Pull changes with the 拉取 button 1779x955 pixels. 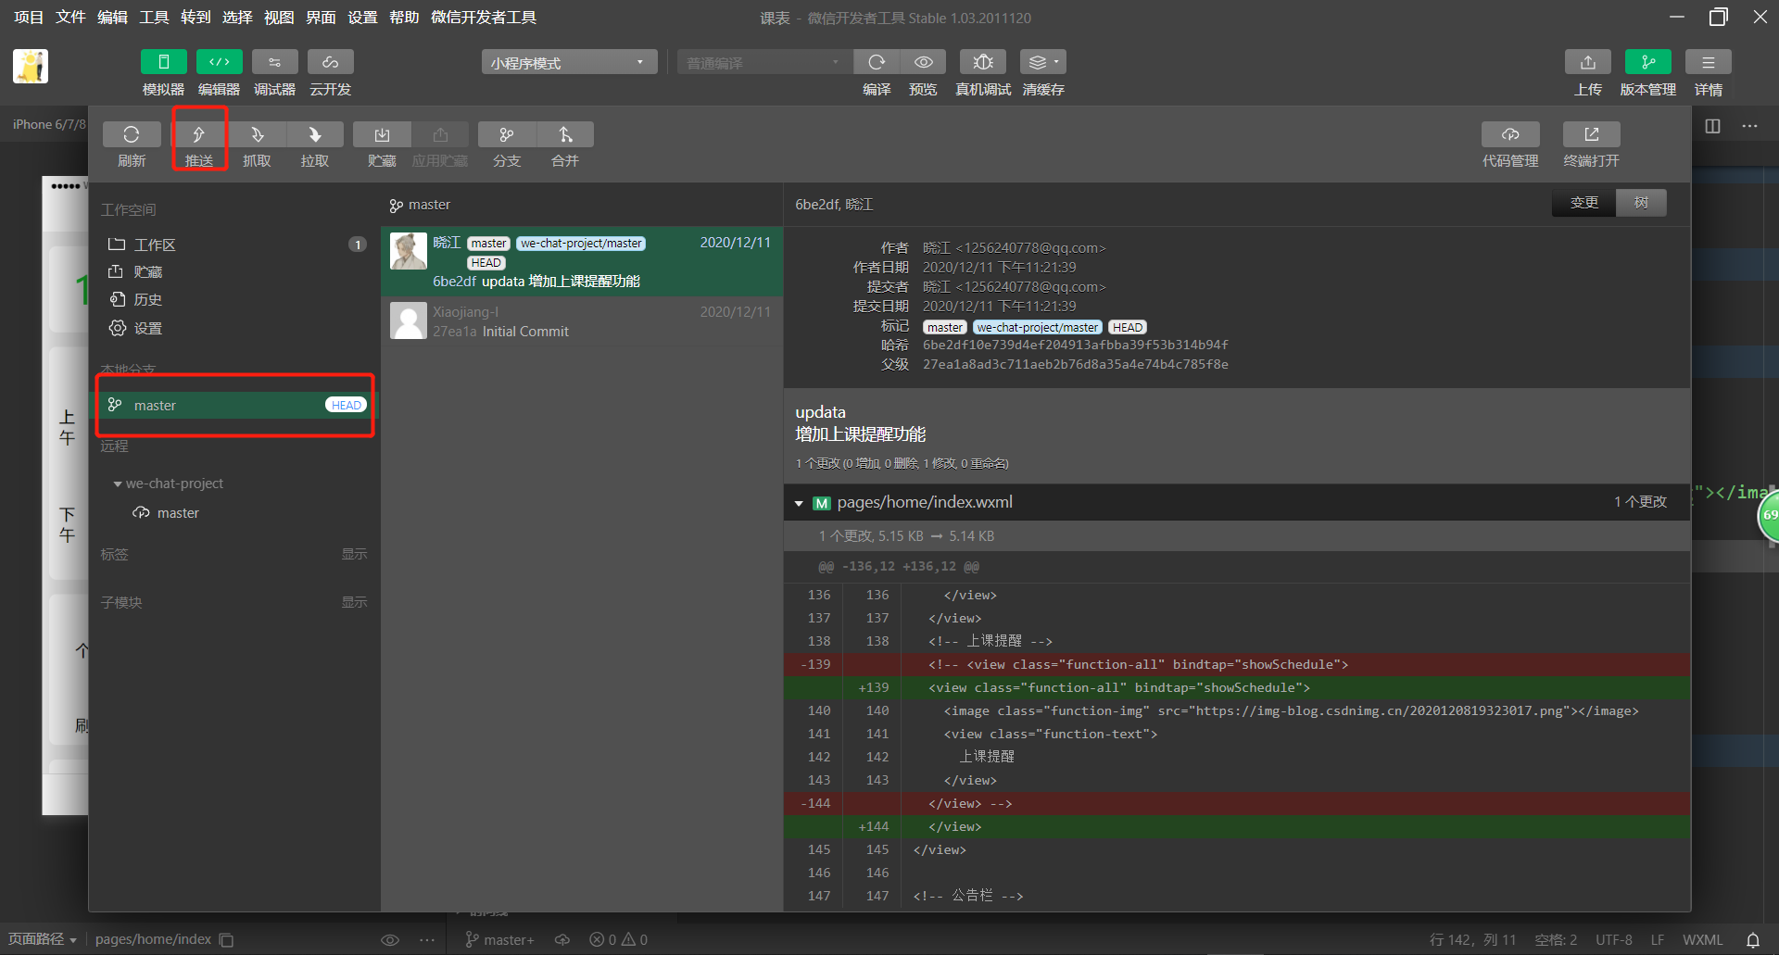pos(315,134)
